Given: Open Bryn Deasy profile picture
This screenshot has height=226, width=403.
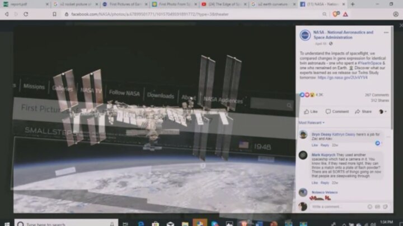Looking at the screenshot, I should [303, 134].
